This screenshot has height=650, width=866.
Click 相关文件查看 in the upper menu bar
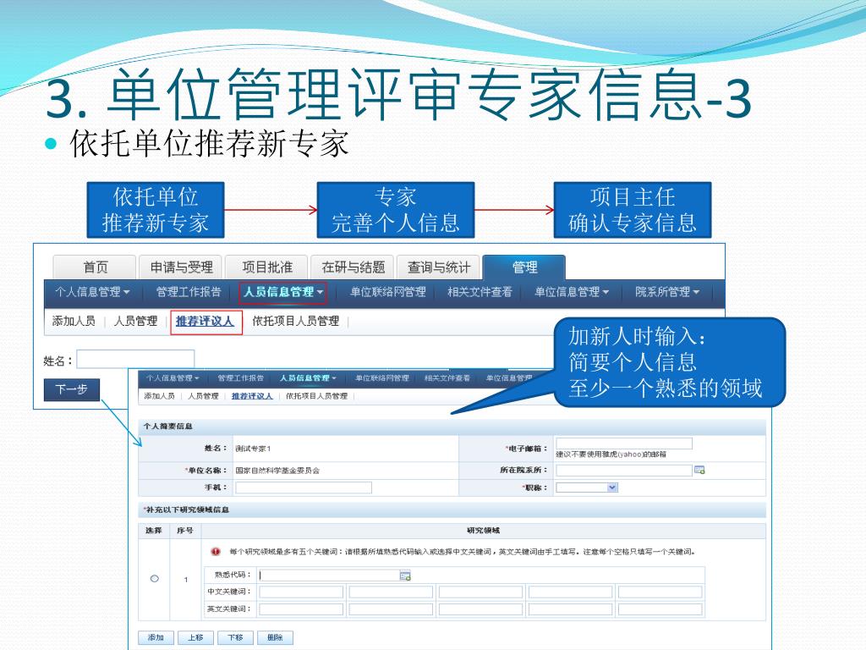pos(480,292)
